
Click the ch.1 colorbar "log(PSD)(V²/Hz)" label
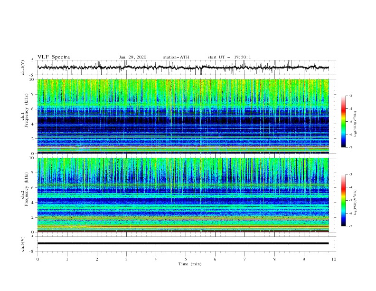coord(355,124)
